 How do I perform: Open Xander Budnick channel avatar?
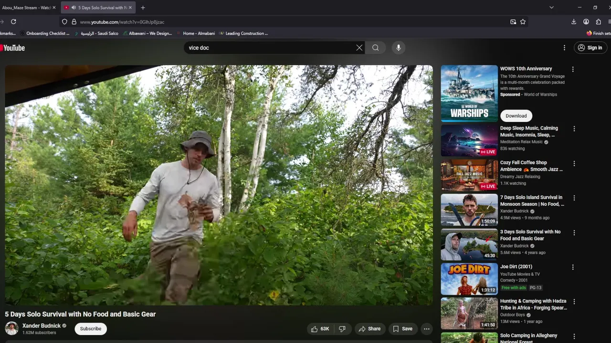click(x=11, y=328)
